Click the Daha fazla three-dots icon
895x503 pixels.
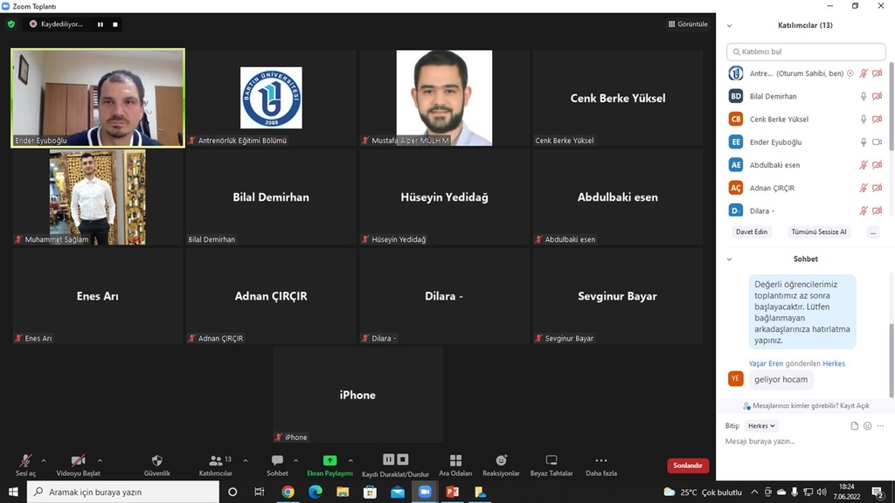coord(600,460)
